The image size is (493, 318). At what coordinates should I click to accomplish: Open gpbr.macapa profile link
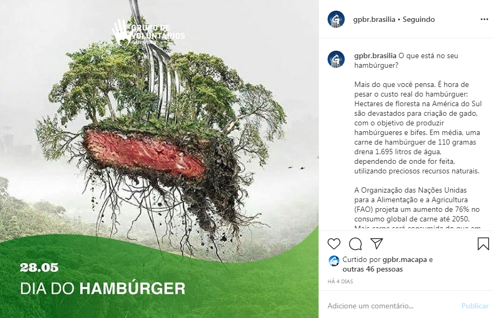tap(404, 260)
